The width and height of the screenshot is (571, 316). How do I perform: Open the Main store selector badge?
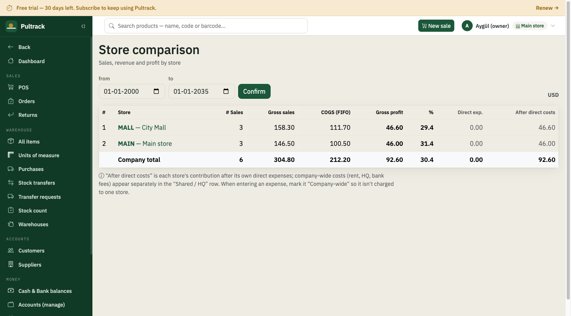529,26
